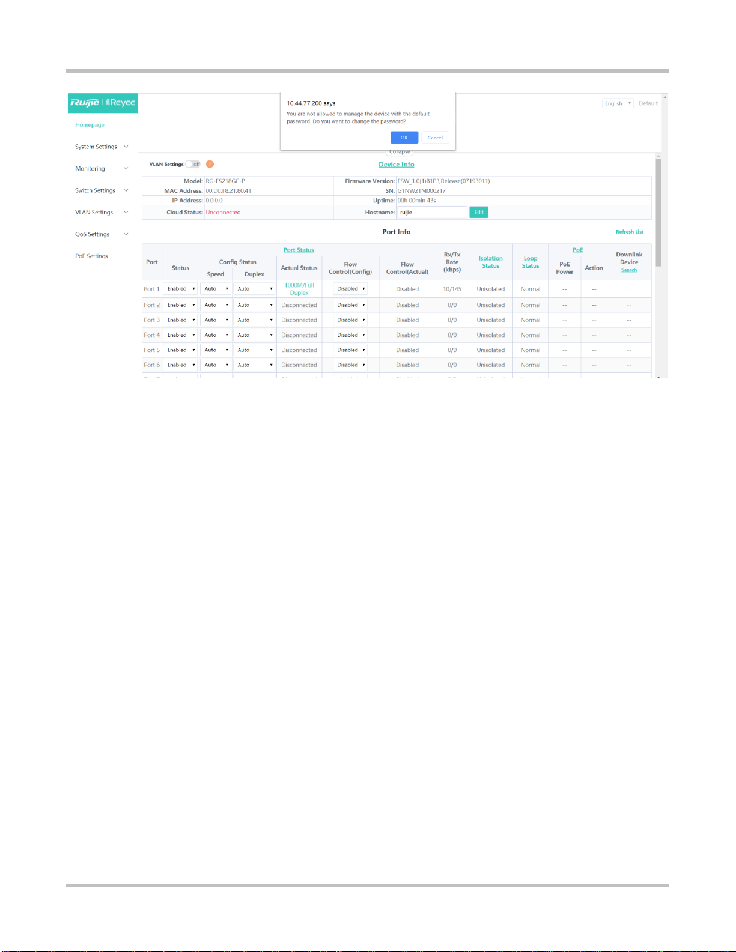Open Port 2 Flow Control Disabled dropdown
Screen dimensions: 736x952
pos(350,305)
